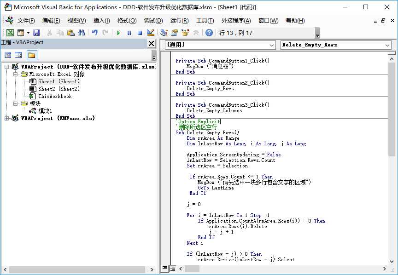Collapse the Microsoft Excel 对象 folder
398x275 pixels.
pyautogui.click(x=16, y=74)
